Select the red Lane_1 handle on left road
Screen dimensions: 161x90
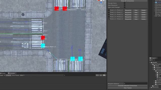(x=43, y=38)
